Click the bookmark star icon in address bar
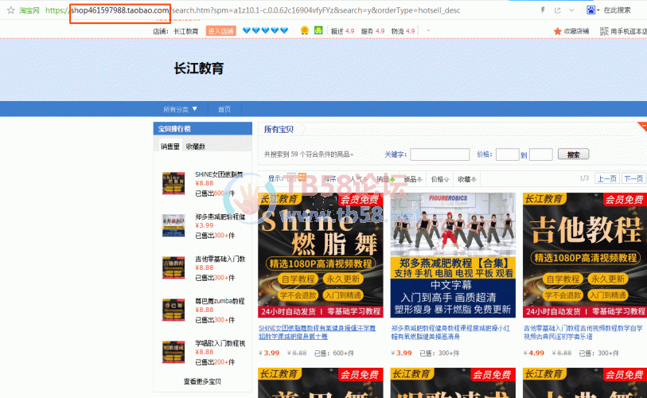This screenshot has width=647, height=398. pos(11,10)
